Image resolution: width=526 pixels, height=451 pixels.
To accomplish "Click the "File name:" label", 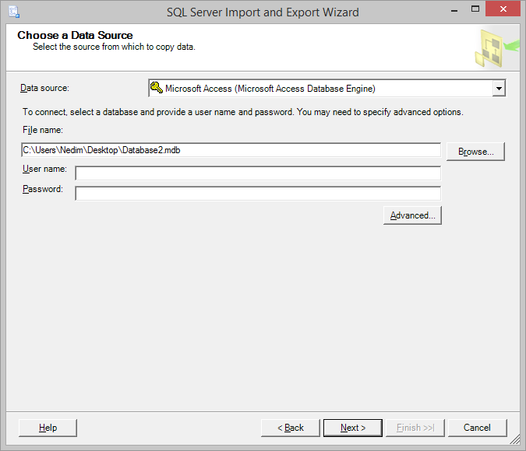I will pyautogui.click(x=43, y=130).
